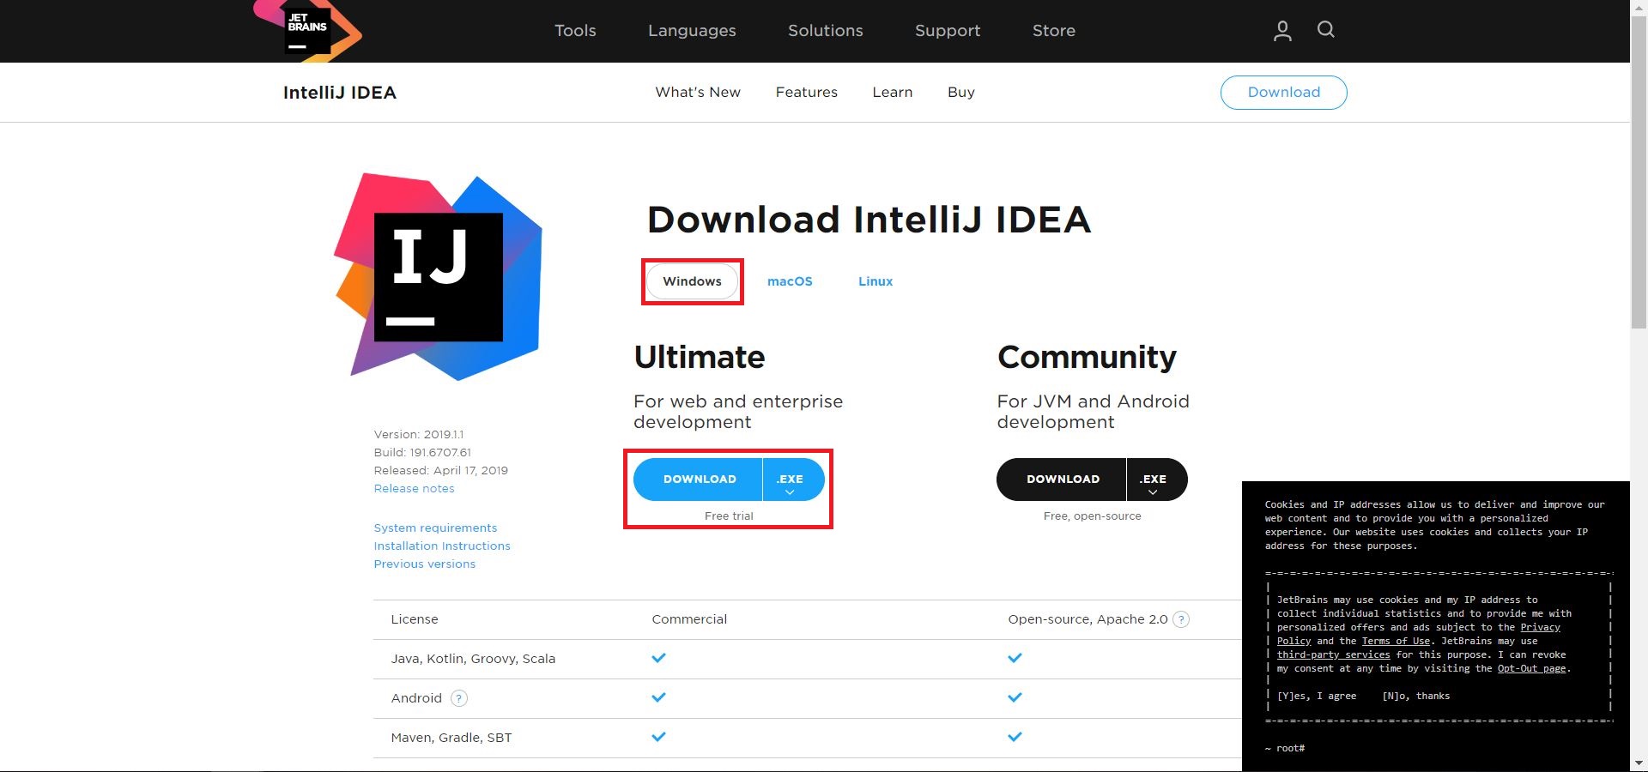Download the Community edition
Screen dimensions: 1648x772
tap(1062, 479)
